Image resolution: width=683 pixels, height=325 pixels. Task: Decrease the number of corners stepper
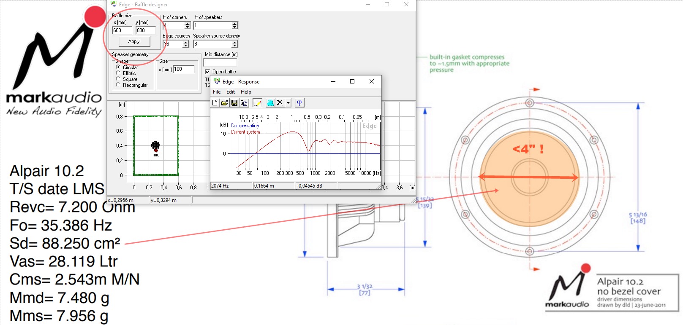point(188,27)
